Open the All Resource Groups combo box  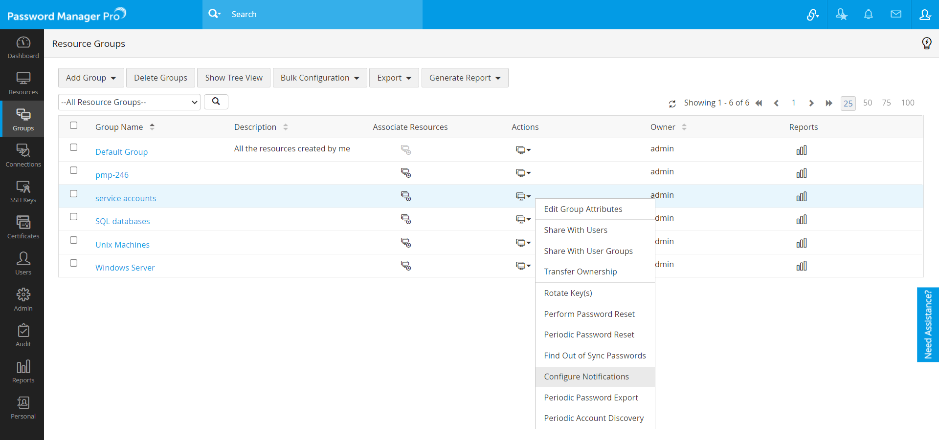point(129,102)
